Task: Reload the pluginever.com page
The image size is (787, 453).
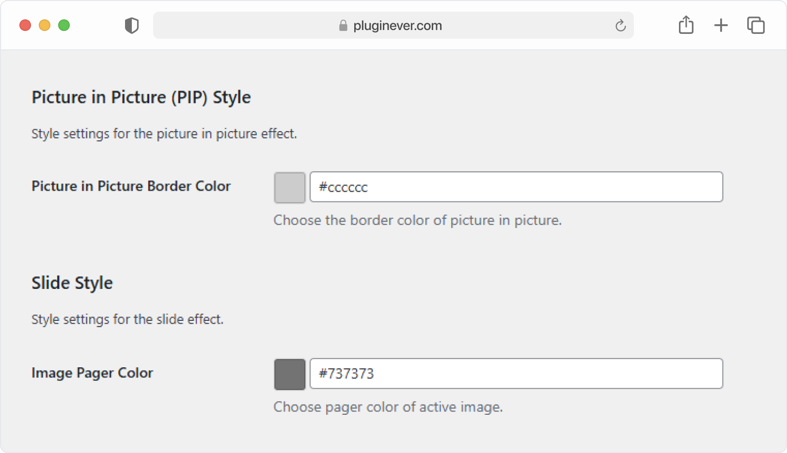Action: click(620, 25)
